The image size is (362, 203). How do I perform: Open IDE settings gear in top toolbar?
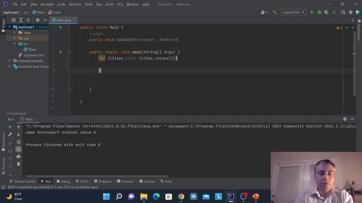[351, 12]
